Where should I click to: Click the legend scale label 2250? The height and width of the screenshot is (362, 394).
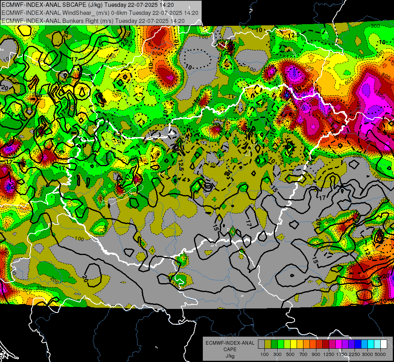pos(354,354)
